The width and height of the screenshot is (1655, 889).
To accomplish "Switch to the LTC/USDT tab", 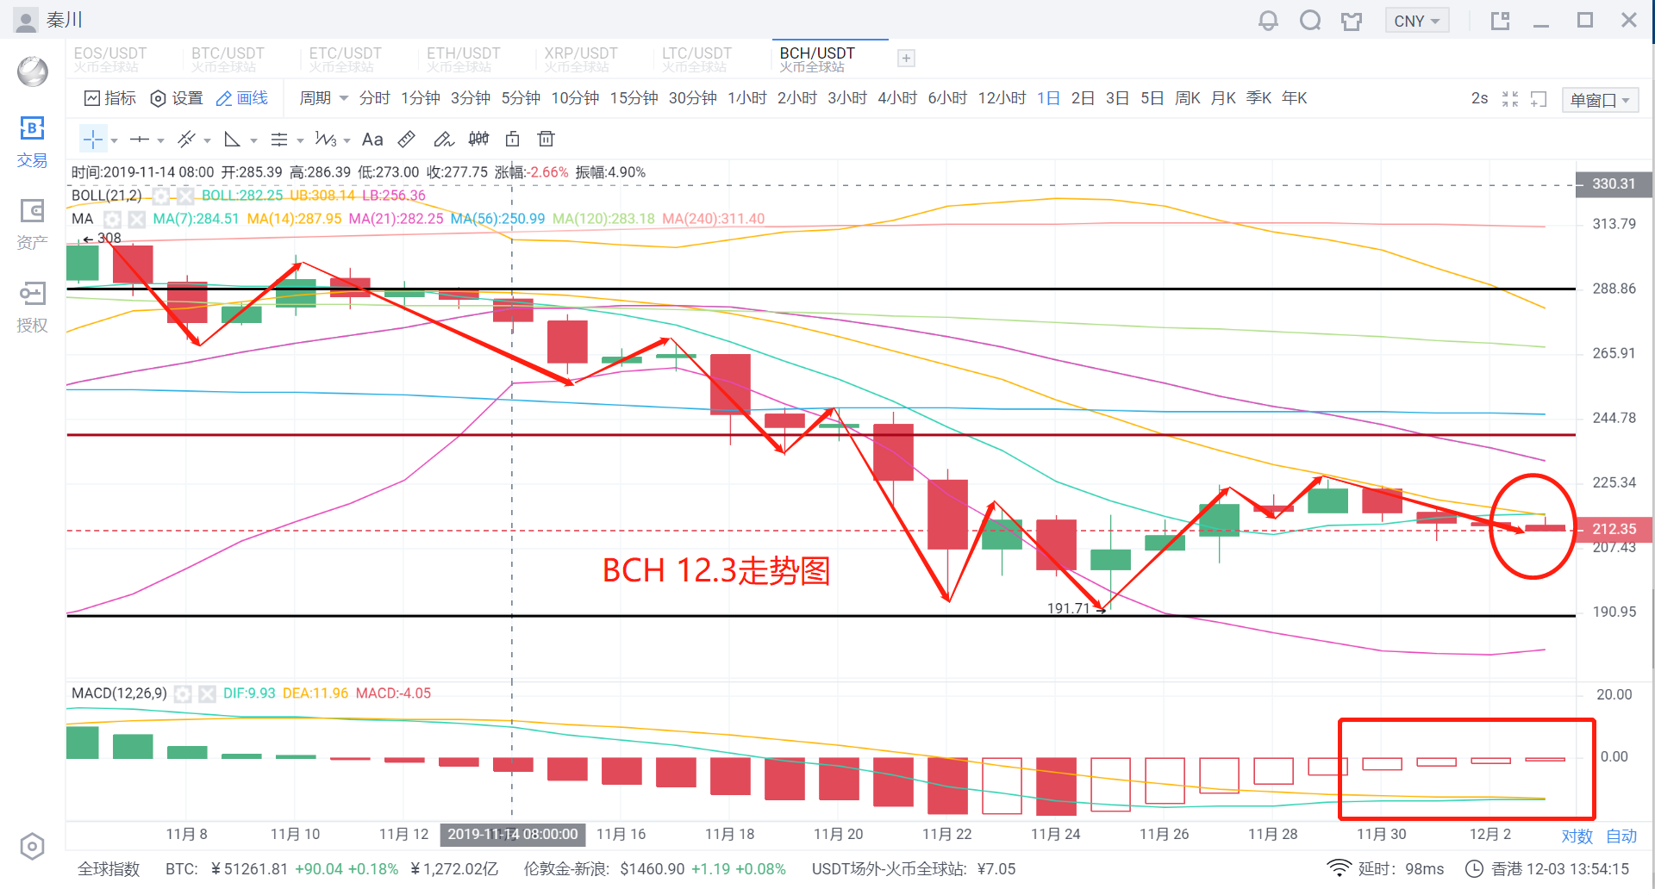I will click(696, 59).
